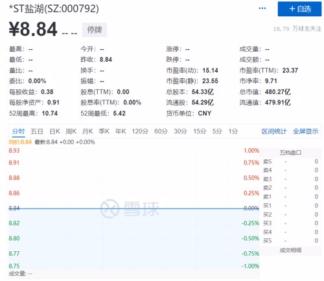Show the 15分 interval chart
The height and width of the screenshot is (281, 324).
point(200,131)
